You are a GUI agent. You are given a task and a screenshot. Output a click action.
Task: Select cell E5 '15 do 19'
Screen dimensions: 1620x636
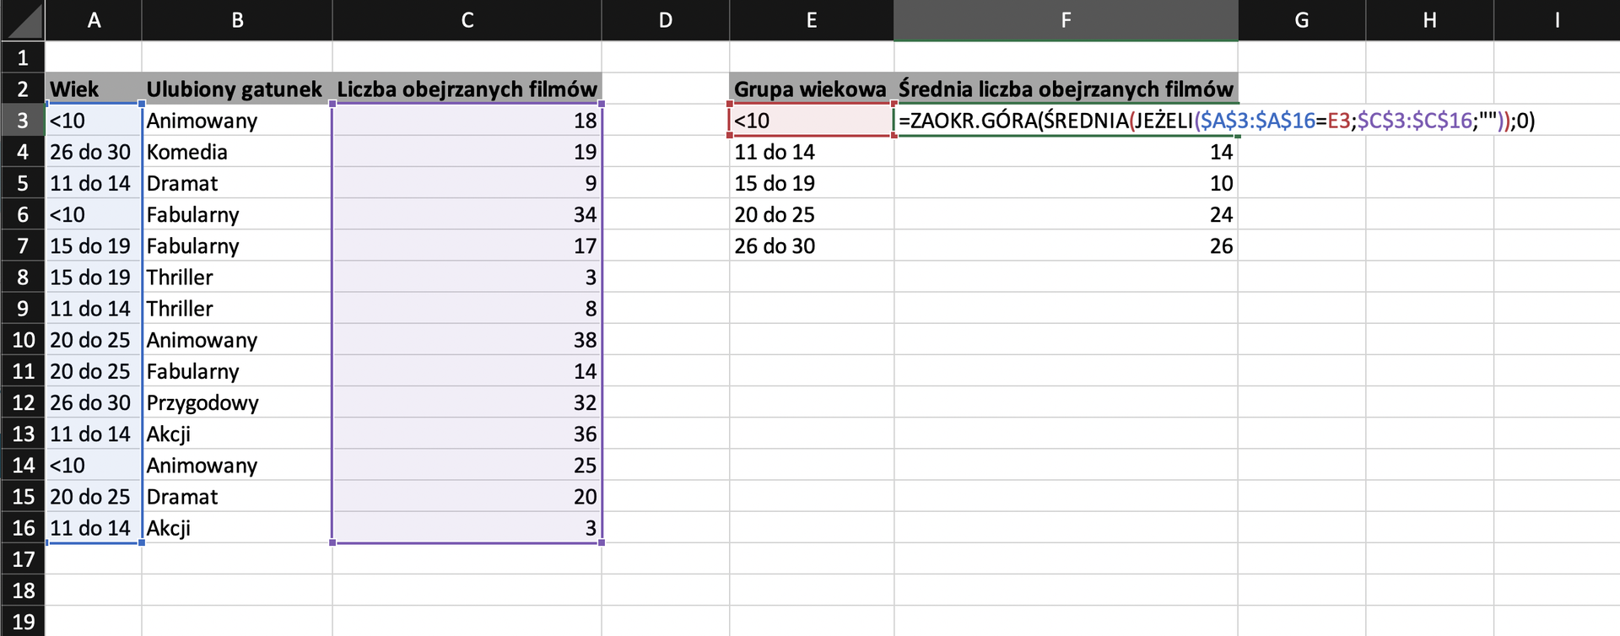tap(812, 183)
